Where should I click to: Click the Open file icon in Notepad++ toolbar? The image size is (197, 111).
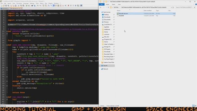point(4,6)
